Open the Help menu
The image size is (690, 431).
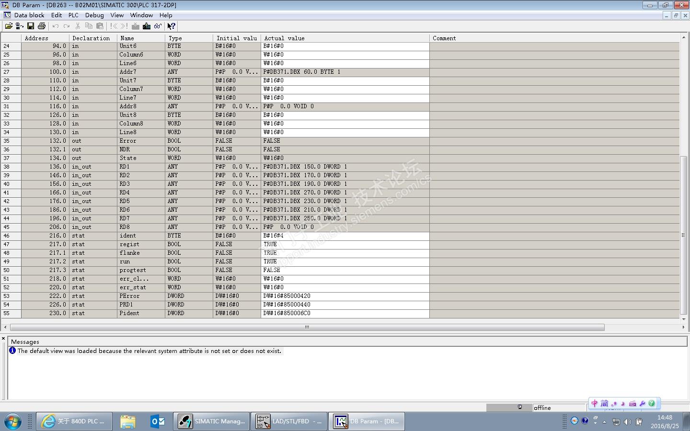tap(166, 15)
